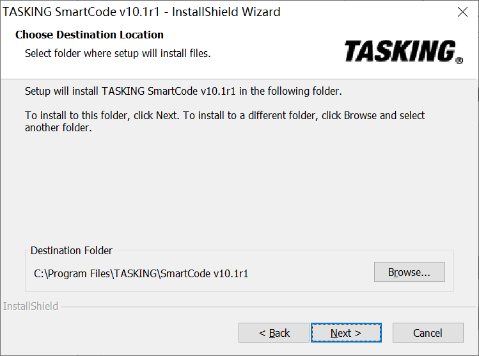Click the Browse... button

409,272
